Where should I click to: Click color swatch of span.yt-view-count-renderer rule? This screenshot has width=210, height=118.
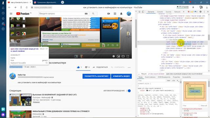[x=147, y=90]
